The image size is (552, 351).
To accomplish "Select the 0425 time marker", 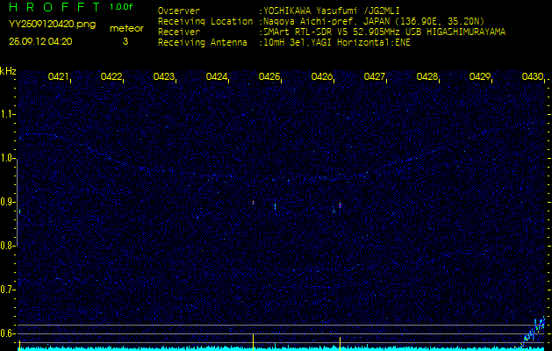I will pos(269,77).
